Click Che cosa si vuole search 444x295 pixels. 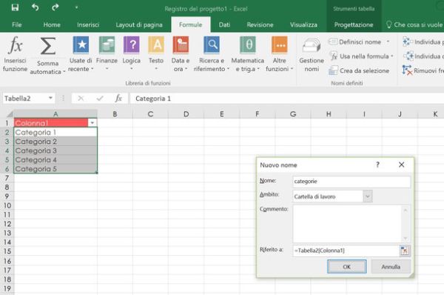[x=414, y=24]
